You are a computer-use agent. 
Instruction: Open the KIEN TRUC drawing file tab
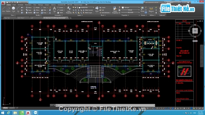(21, 18)
